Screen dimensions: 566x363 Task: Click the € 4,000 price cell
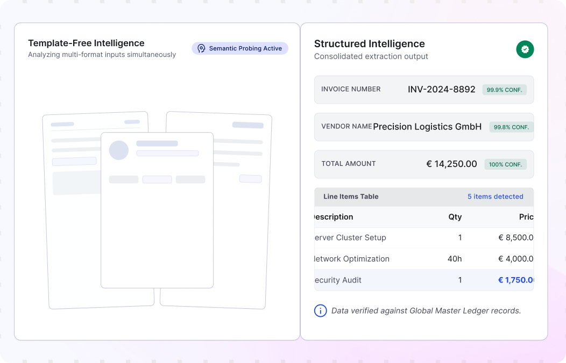(x=516, y=259)
